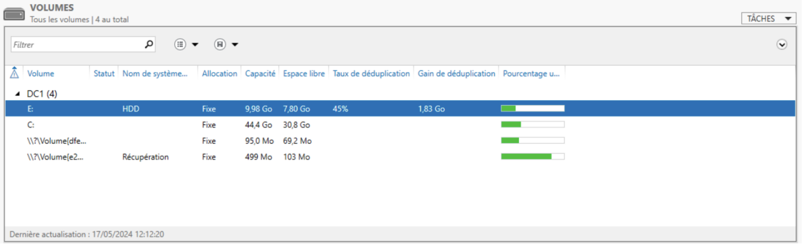The width and height of the screenshot is (802, 244).
Task: Select the \\?\Volume{e2... row
Action: pyautogui.click(x=400, y=157)
